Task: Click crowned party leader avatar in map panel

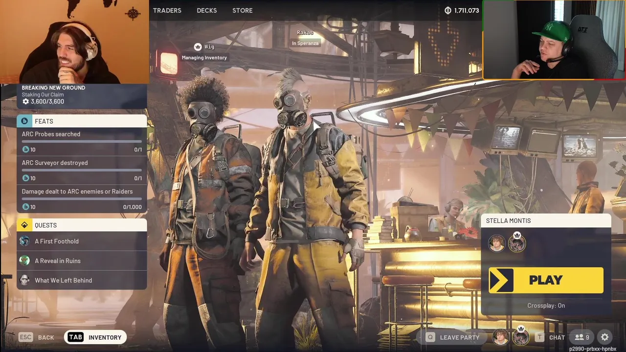Action: point(517,242)
